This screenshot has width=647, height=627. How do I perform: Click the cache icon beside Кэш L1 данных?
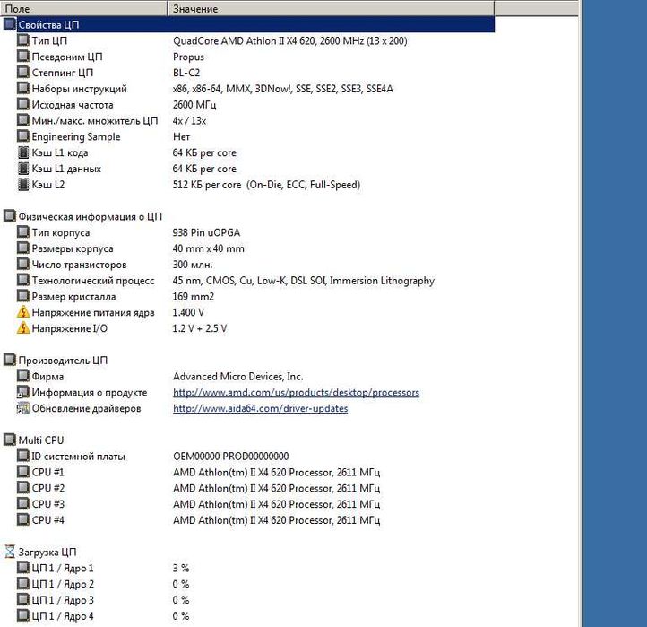pyautogui.click(x=23, y=169)
